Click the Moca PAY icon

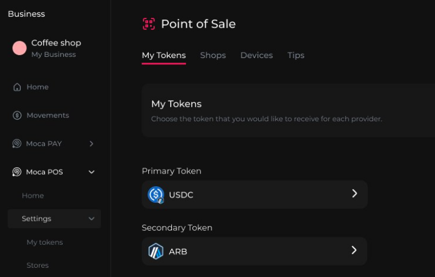(x=17, y=144)
